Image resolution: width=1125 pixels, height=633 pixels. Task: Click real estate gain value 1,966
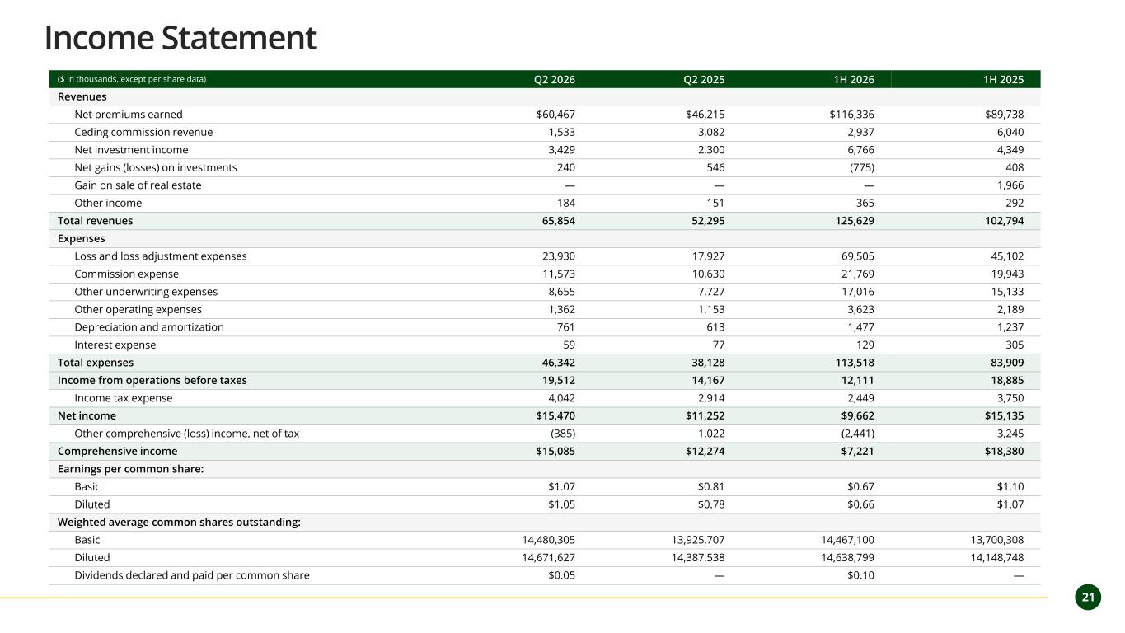pos(1010,185)
